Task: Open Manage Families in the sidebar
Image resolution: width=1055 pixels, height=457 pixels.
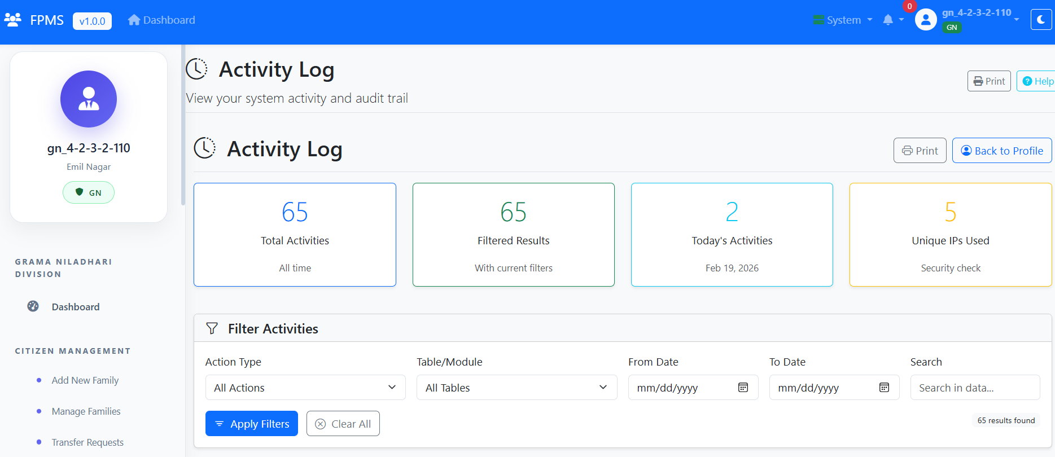Action: pyautogui.click(x=86, y=411)
